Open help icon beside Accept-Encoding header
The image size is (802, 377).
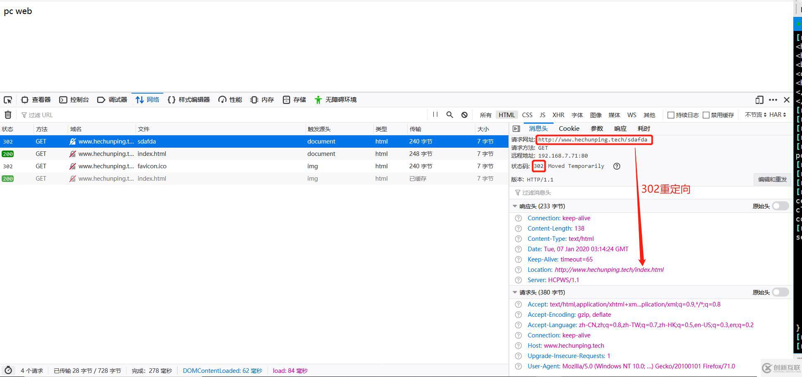point(518,315)
